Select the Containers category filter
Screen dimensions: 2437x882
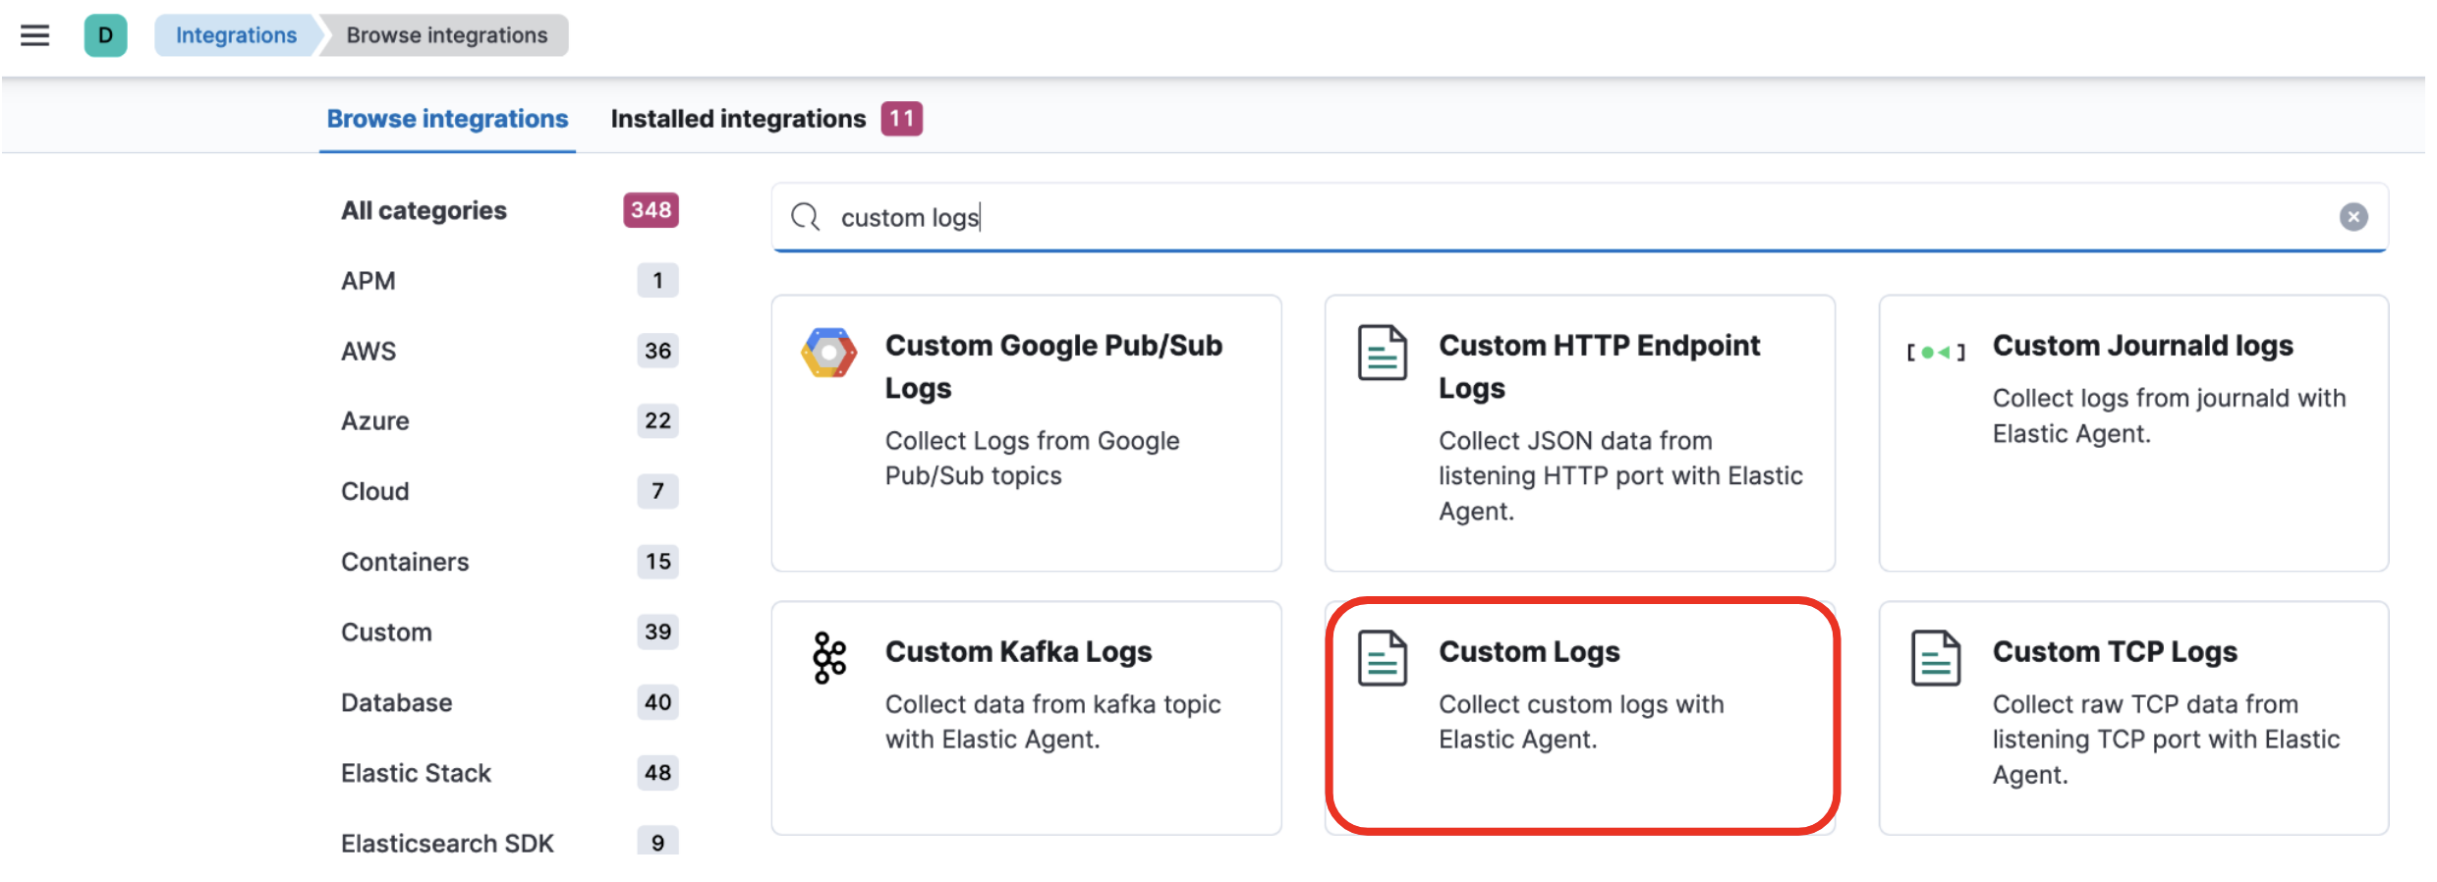tap(405, 562)
